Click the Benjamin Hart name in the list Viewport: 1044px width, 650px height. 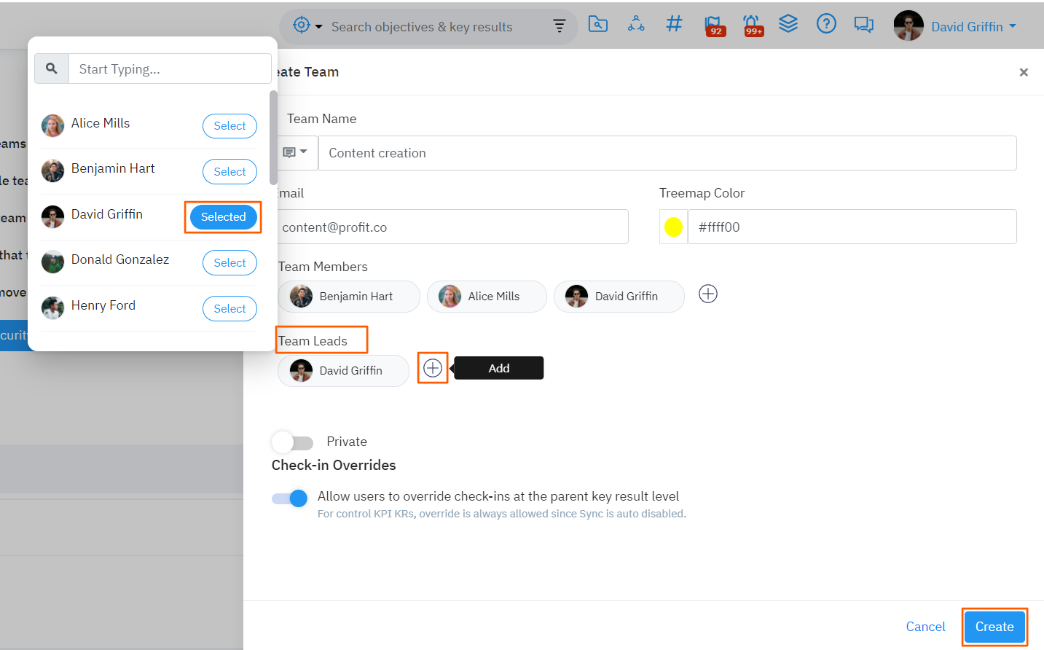point(113,168)
